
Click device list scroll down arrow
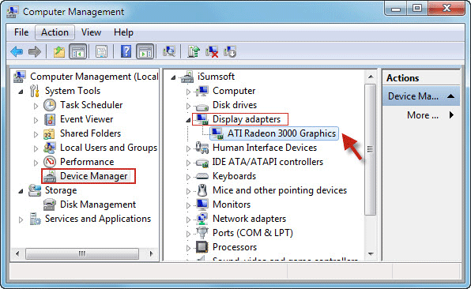point(371,254)
